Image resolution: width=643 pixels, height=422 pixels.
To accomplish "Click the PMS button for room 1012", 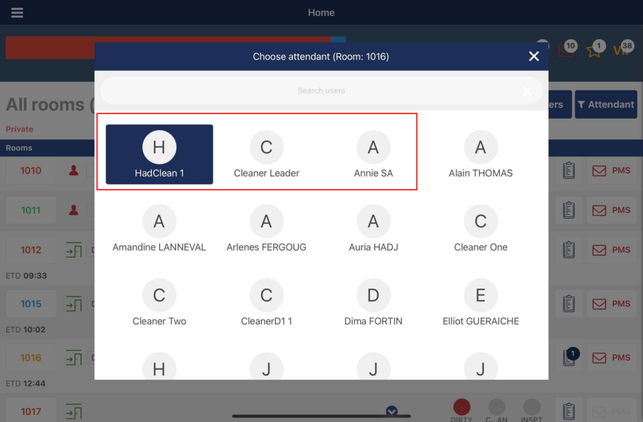I will coord(612,250).
